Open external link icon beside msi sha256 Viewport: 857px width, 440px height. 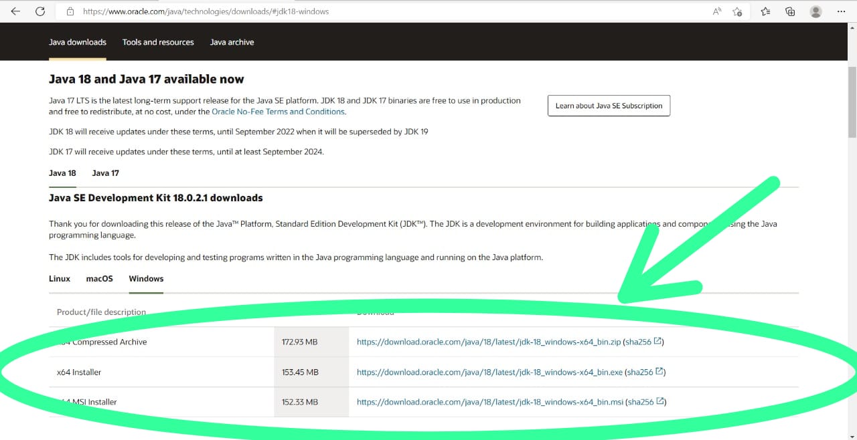[x=661, y=401]
